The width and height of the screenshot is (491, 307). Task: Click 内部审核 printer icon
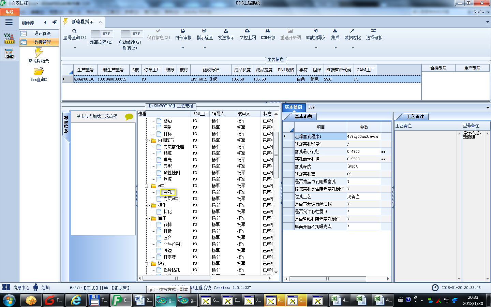(183, 31)
